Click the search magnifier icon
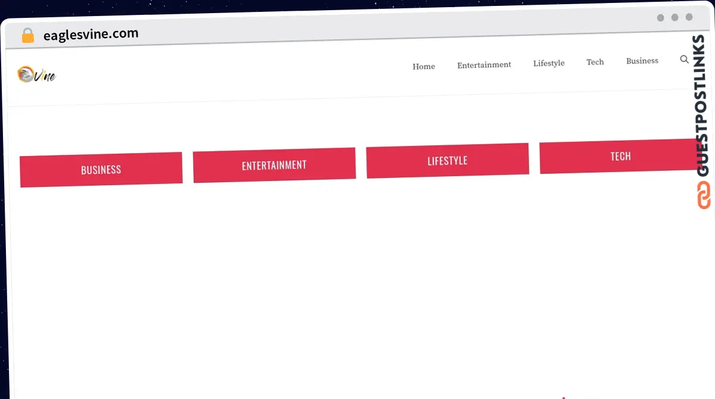This screenshot has width=715, height=399. click(684, 59)
